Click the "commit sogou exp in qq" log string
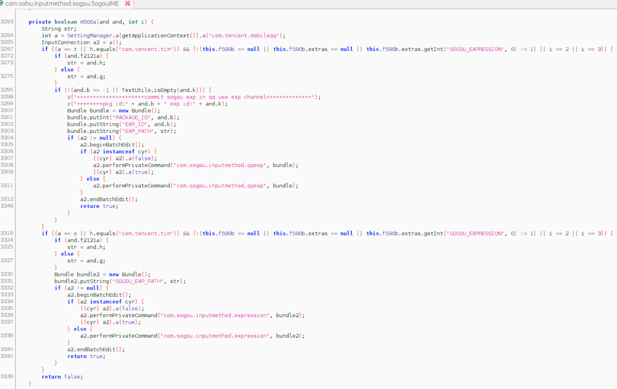This screenshot has height=389, width=617. point(197,97)
